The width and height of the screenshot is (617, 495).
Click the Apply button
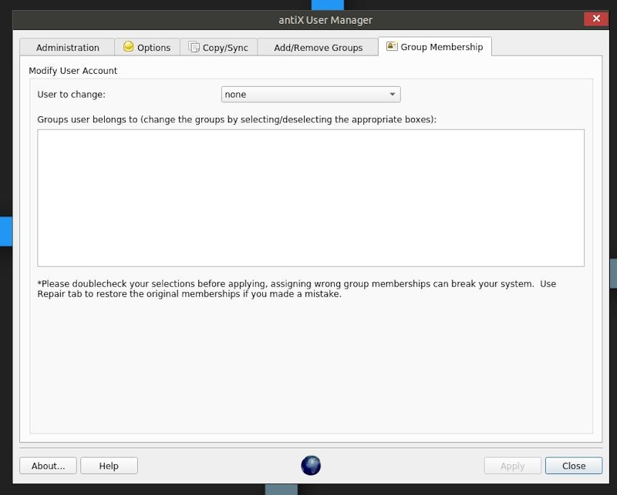click(511, 465)
